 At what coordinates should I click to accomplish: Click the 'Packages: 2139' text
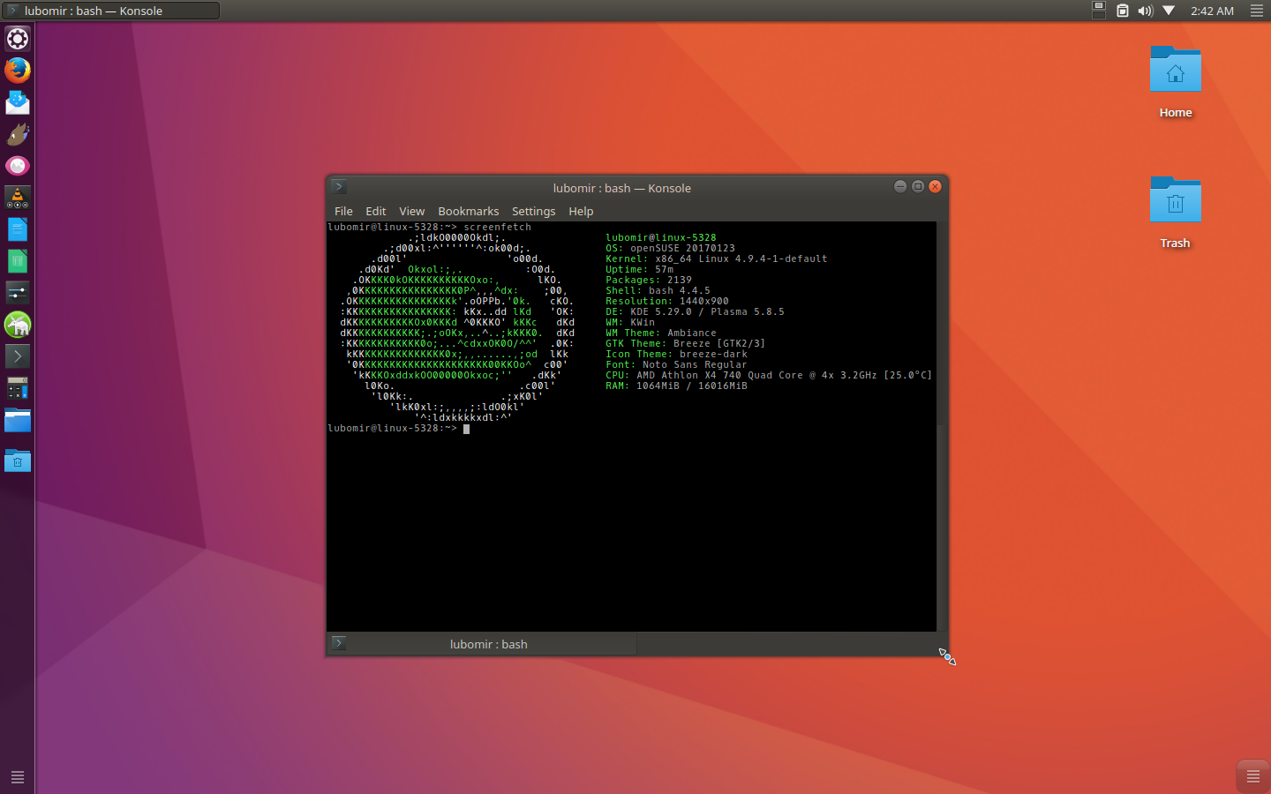pos(649,281)
